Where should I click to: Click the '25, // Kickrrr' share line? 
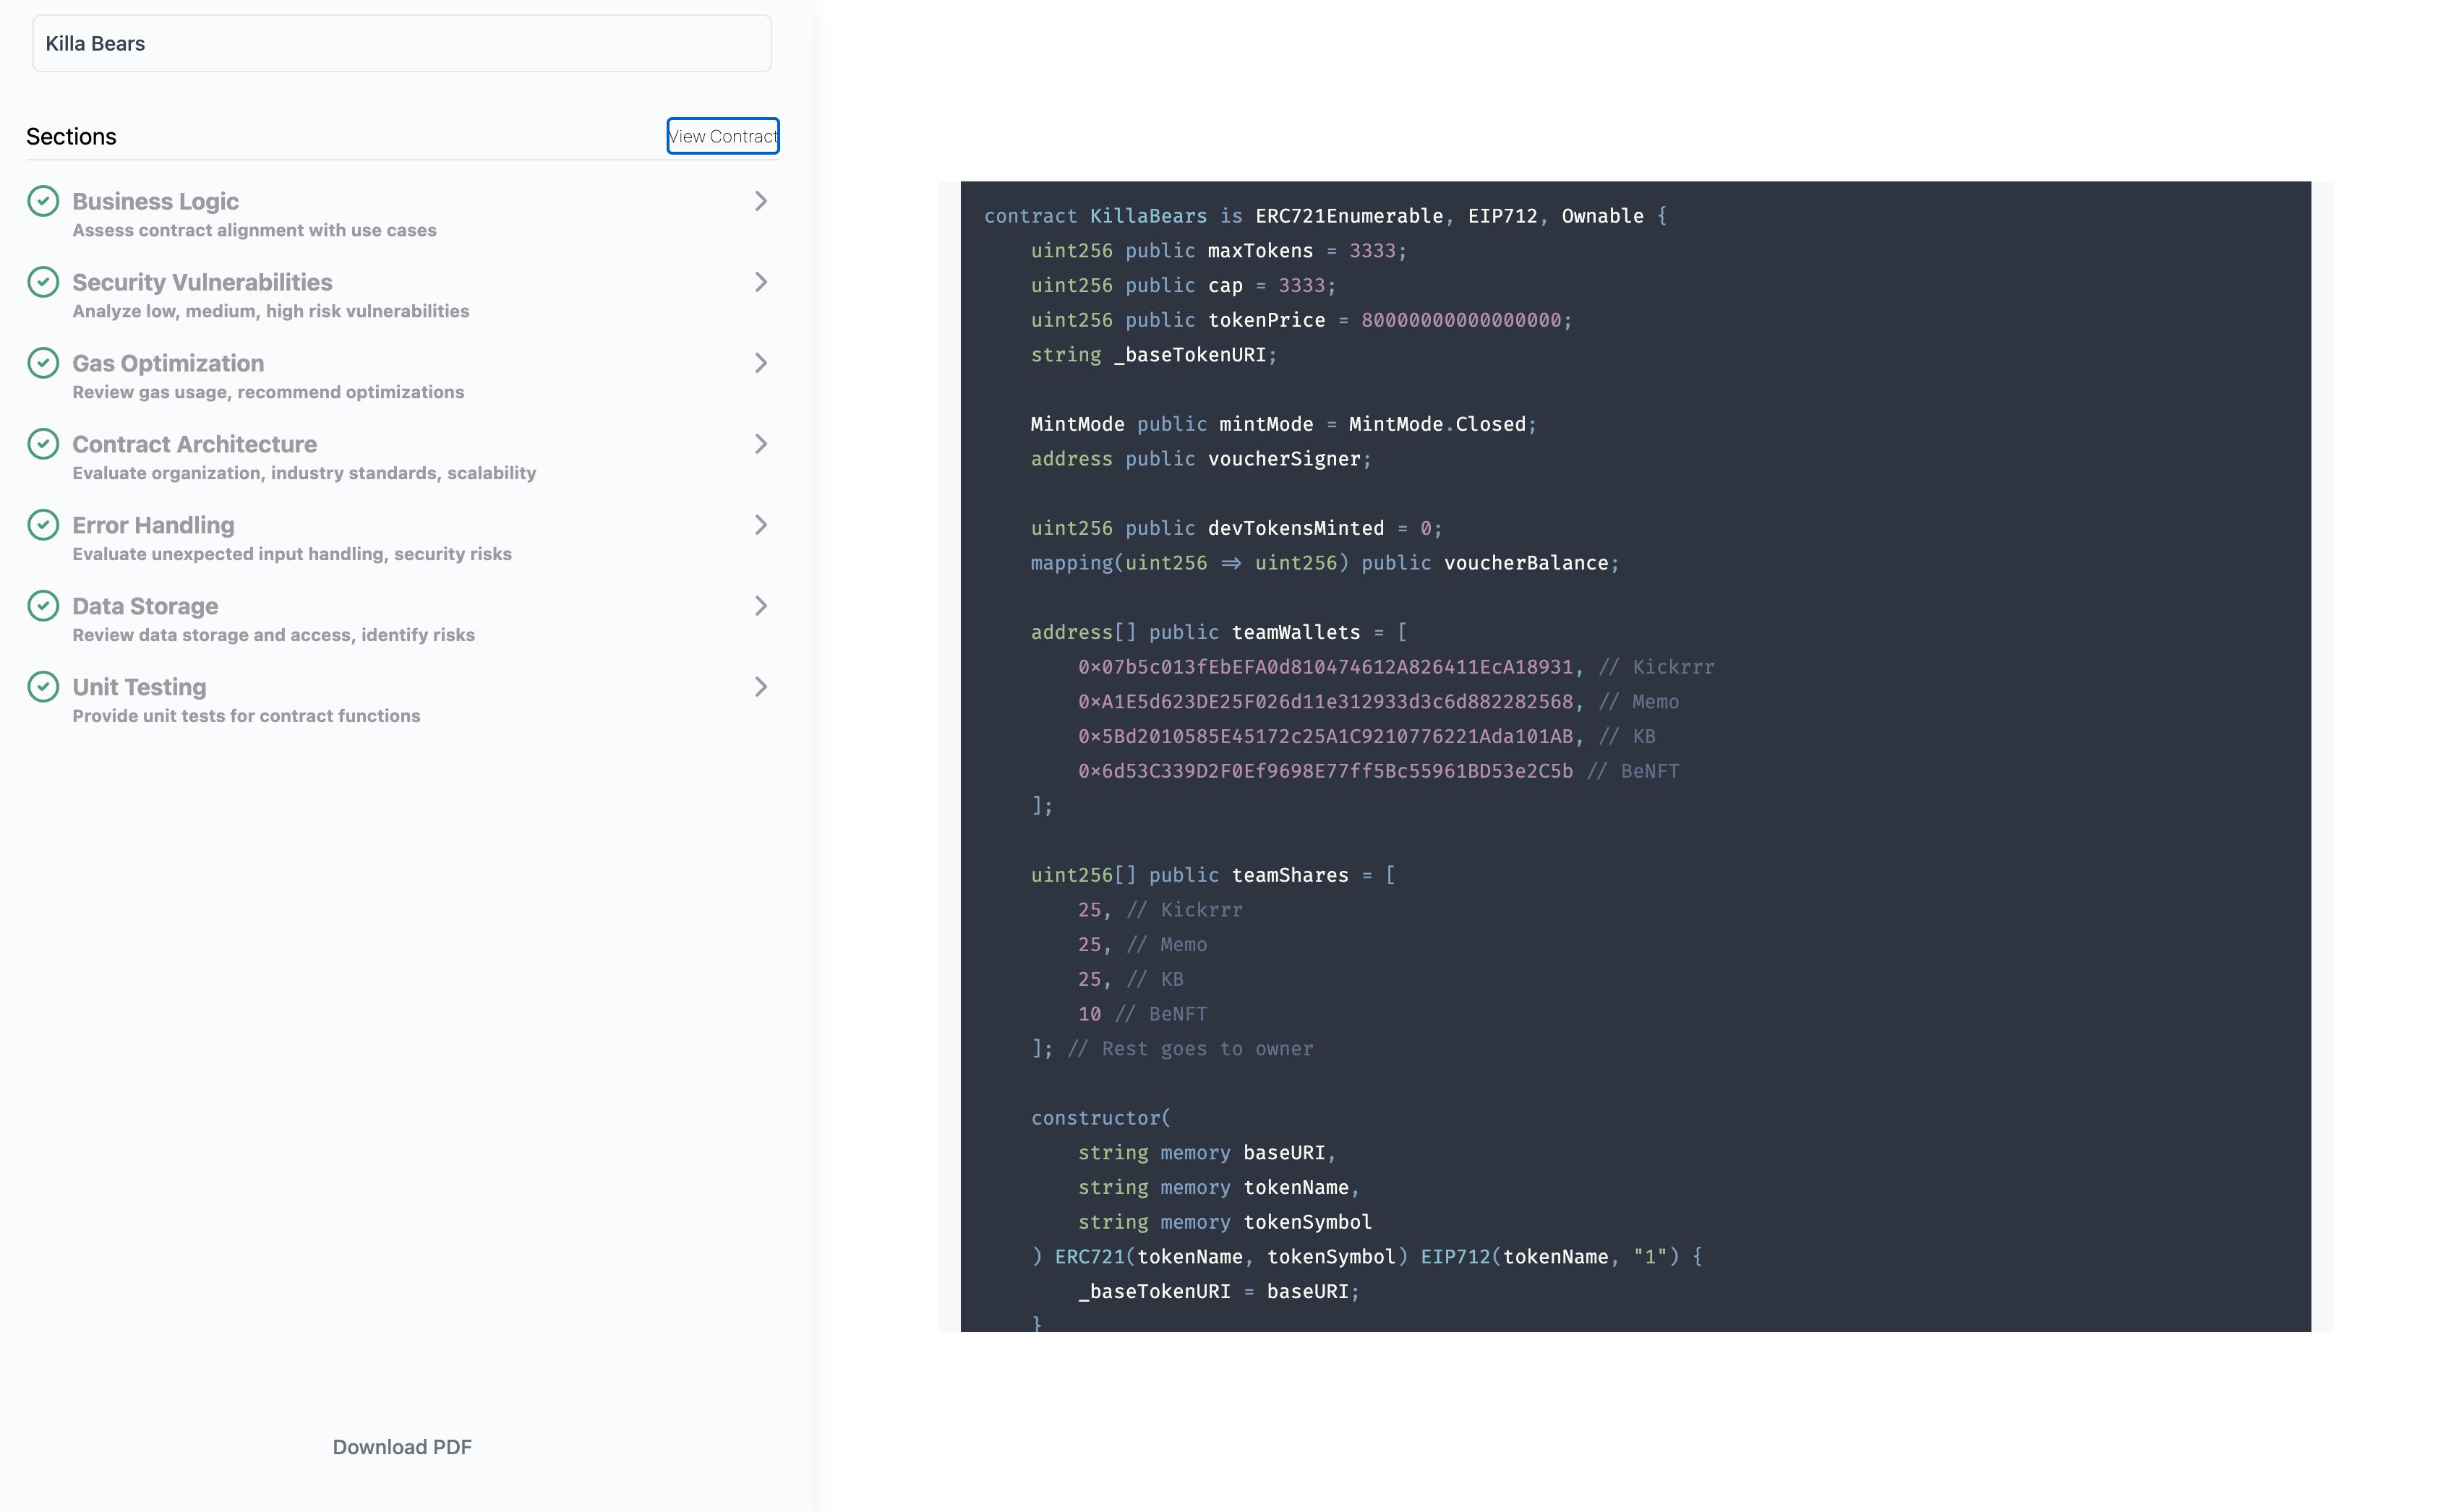point(1160,910)
